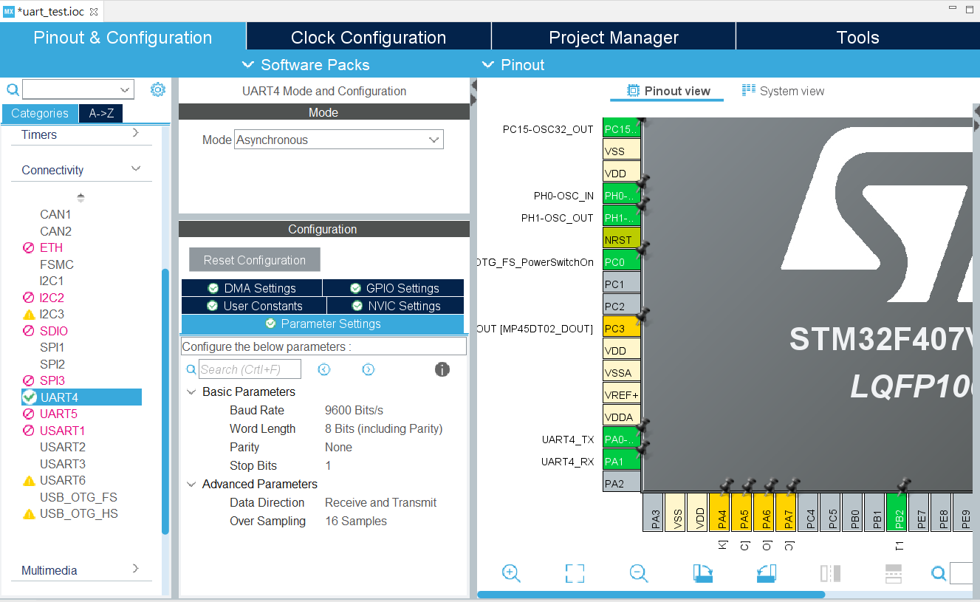
Task: Select the PH0 OSC_IN pin
Action: [x=622, y=196]
